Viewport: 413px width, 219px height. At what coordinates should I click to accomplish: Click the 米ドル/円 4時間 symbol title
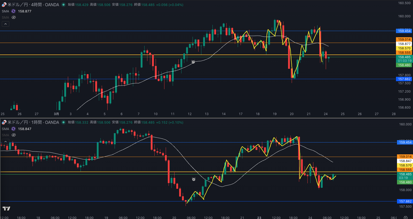point(33,5)
